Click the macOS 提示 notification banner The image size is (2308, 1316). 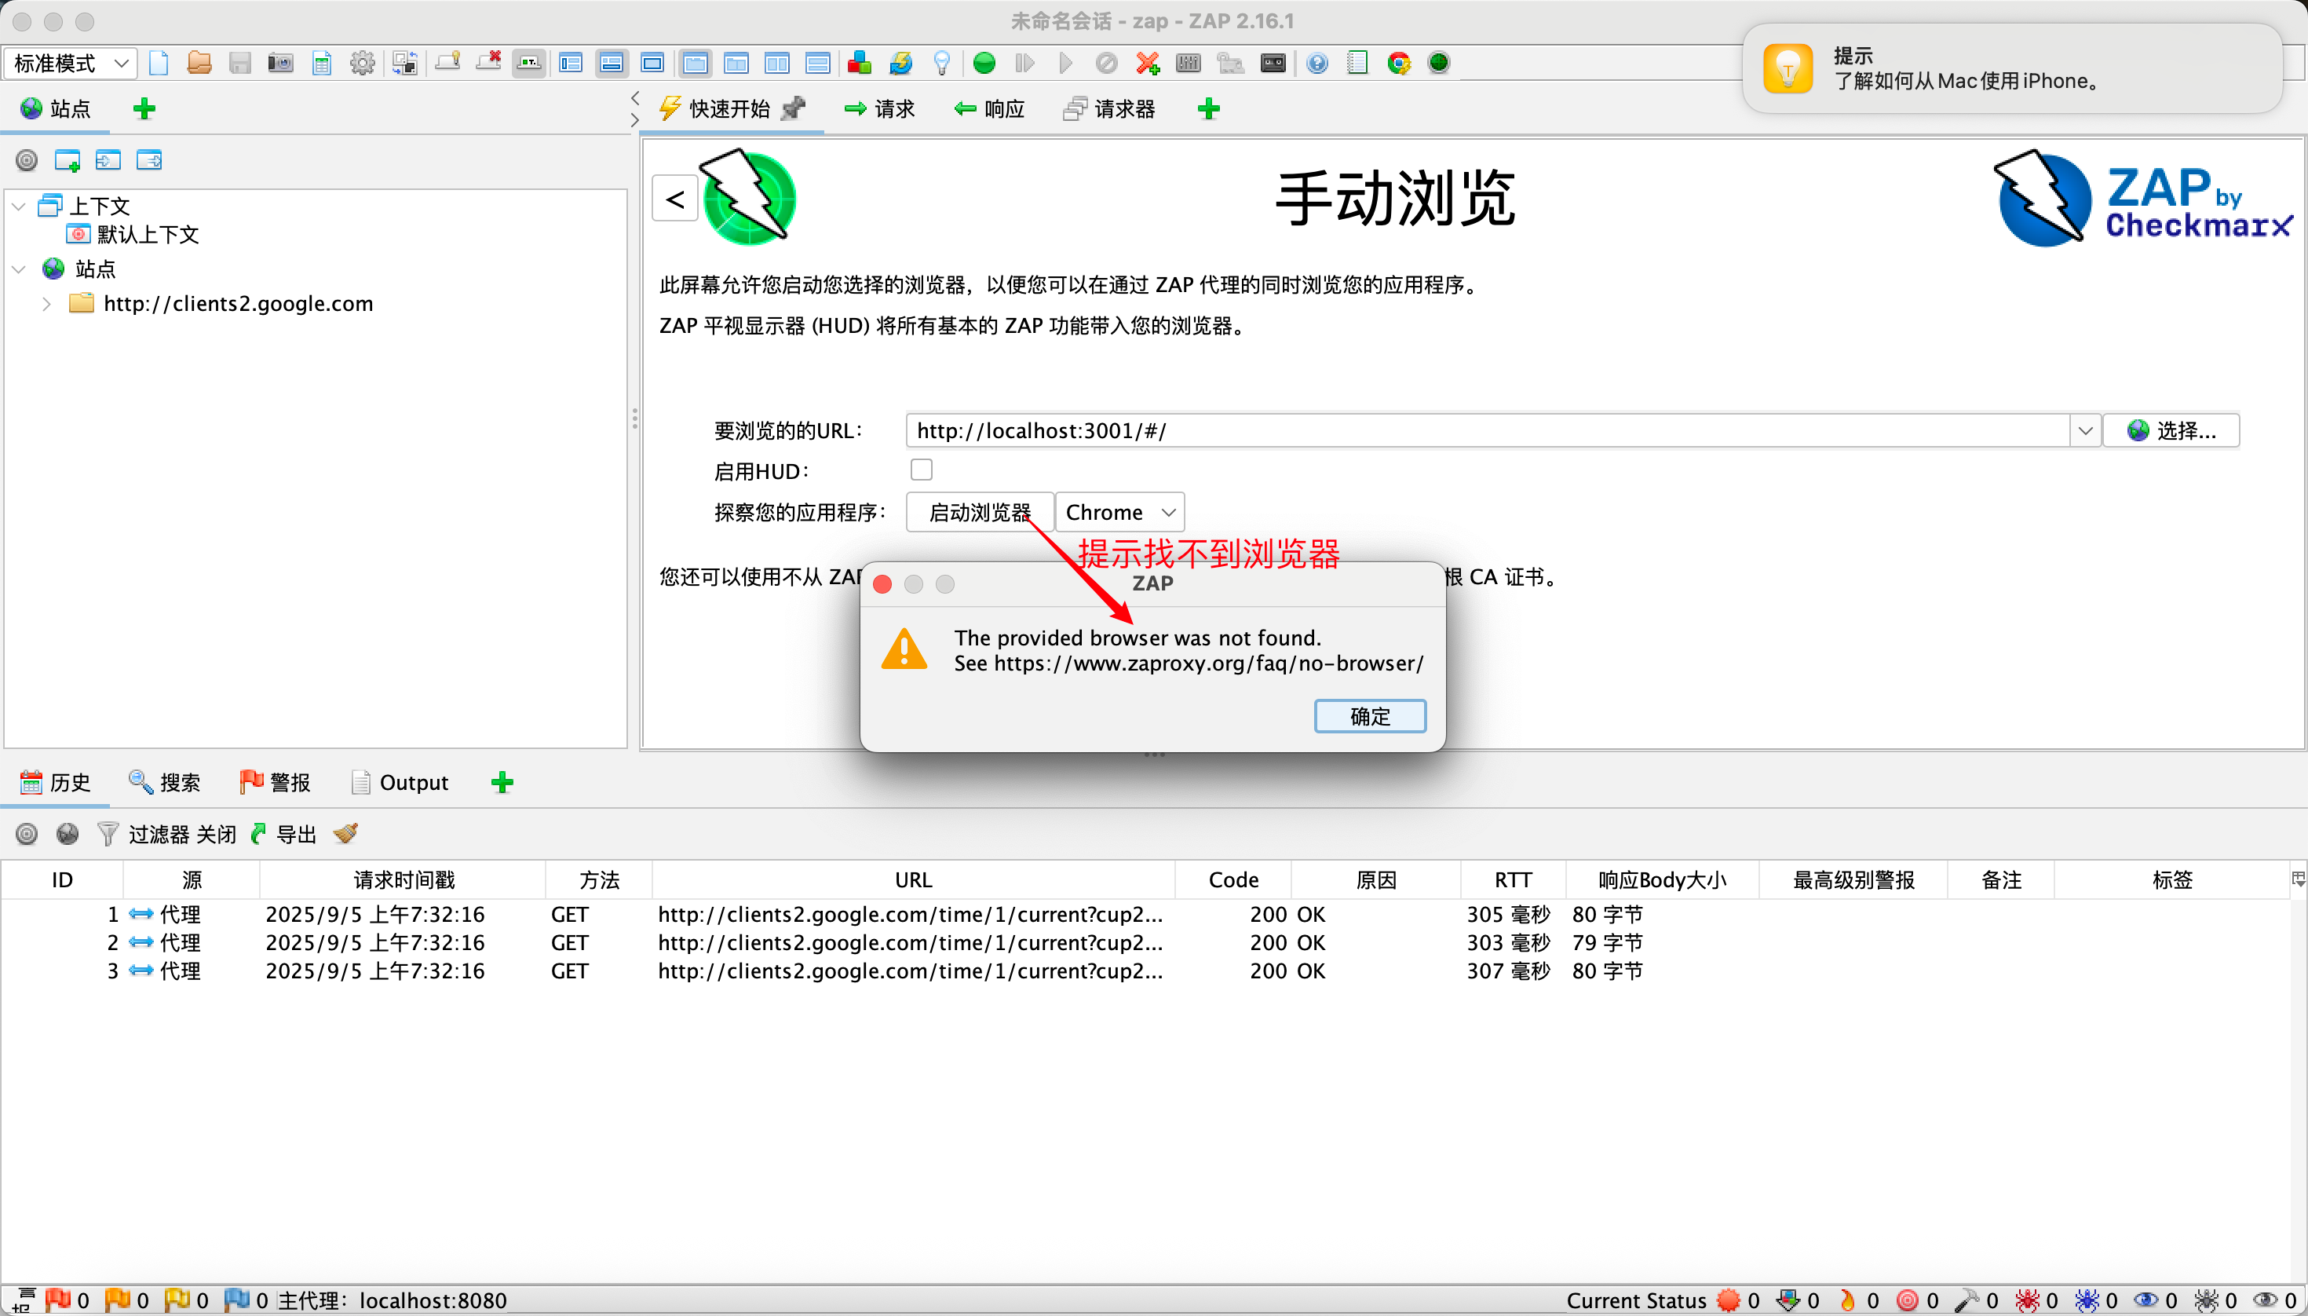pyautogui.click(x=2013, y=68)
